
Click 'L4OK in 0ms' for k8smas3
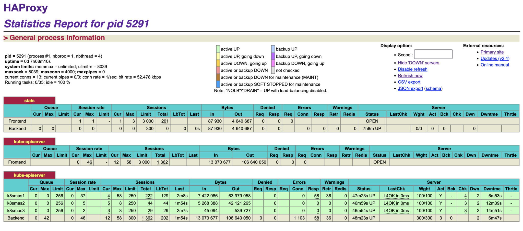click(396, 211)
